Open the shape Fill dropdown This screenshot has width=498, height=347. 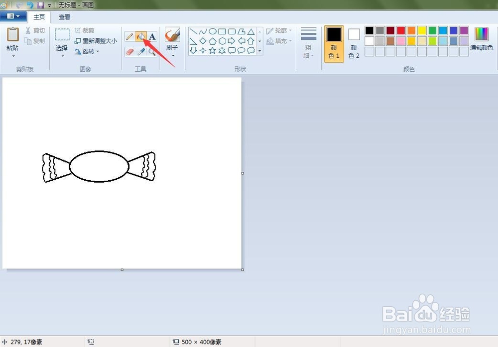[279, 41]
